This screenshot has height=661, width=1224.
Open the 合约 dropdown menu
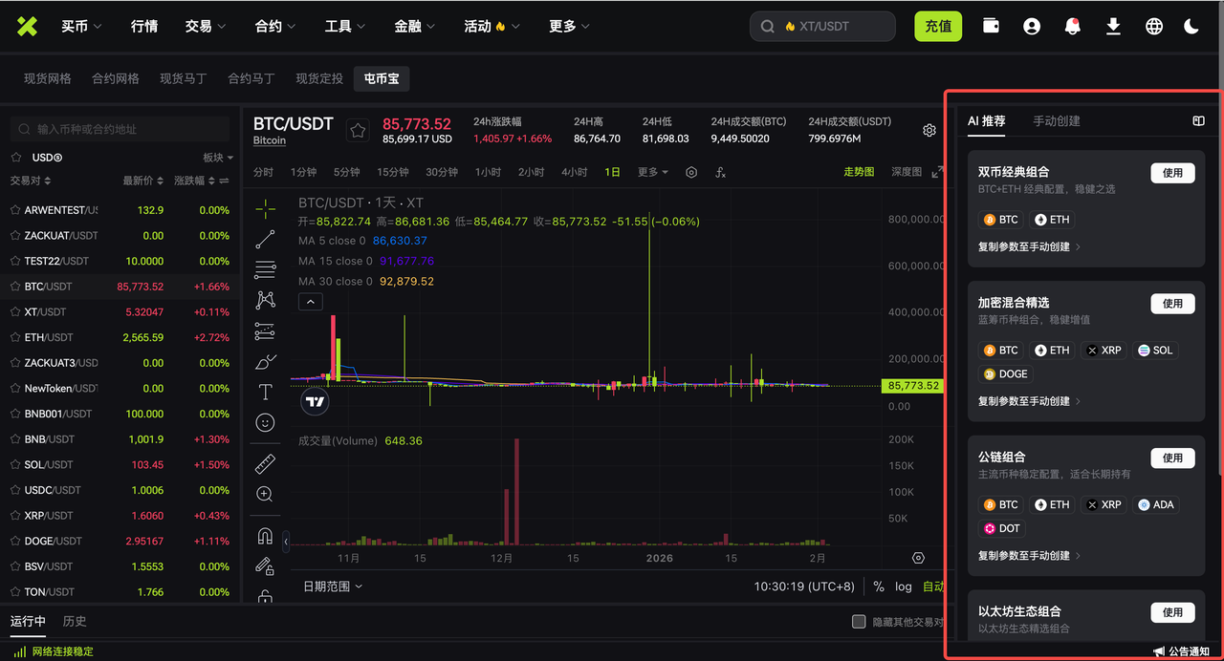(275, 27)
